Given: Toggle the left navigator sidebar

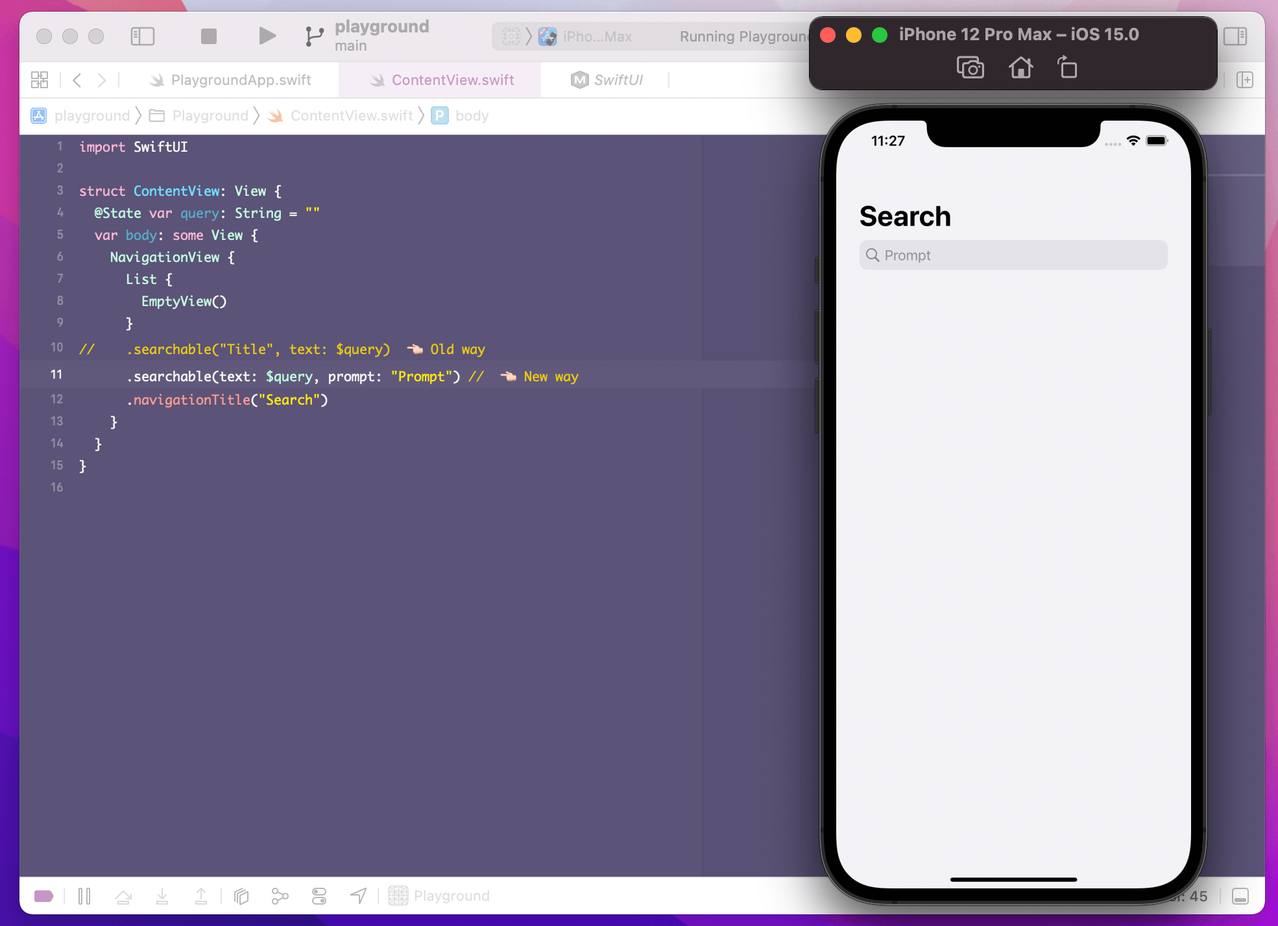Looking at the screenshot, I should pos(143,36).
